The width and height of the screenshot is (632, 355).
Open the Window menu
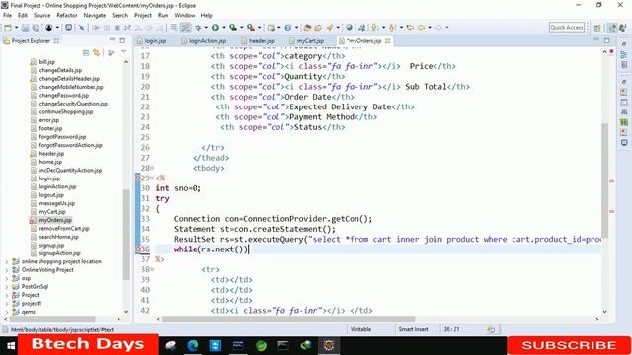tap(185, 16)
